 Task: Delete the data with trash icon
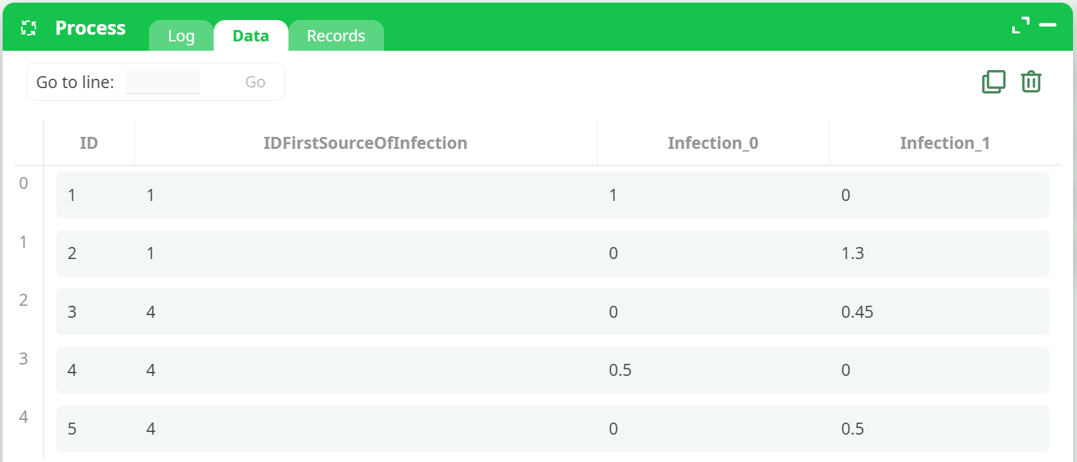point(1031,82)
